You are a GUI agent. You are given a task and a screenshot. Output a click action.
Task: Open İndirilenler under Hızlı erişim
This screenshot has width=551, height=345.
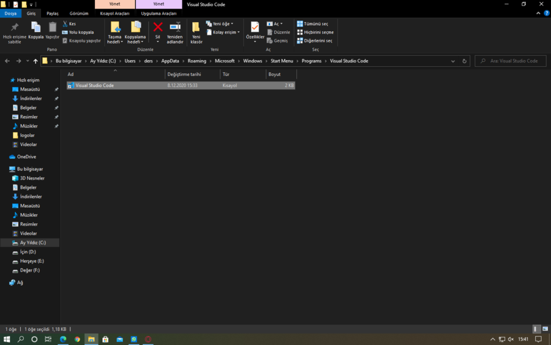[31, 99]
